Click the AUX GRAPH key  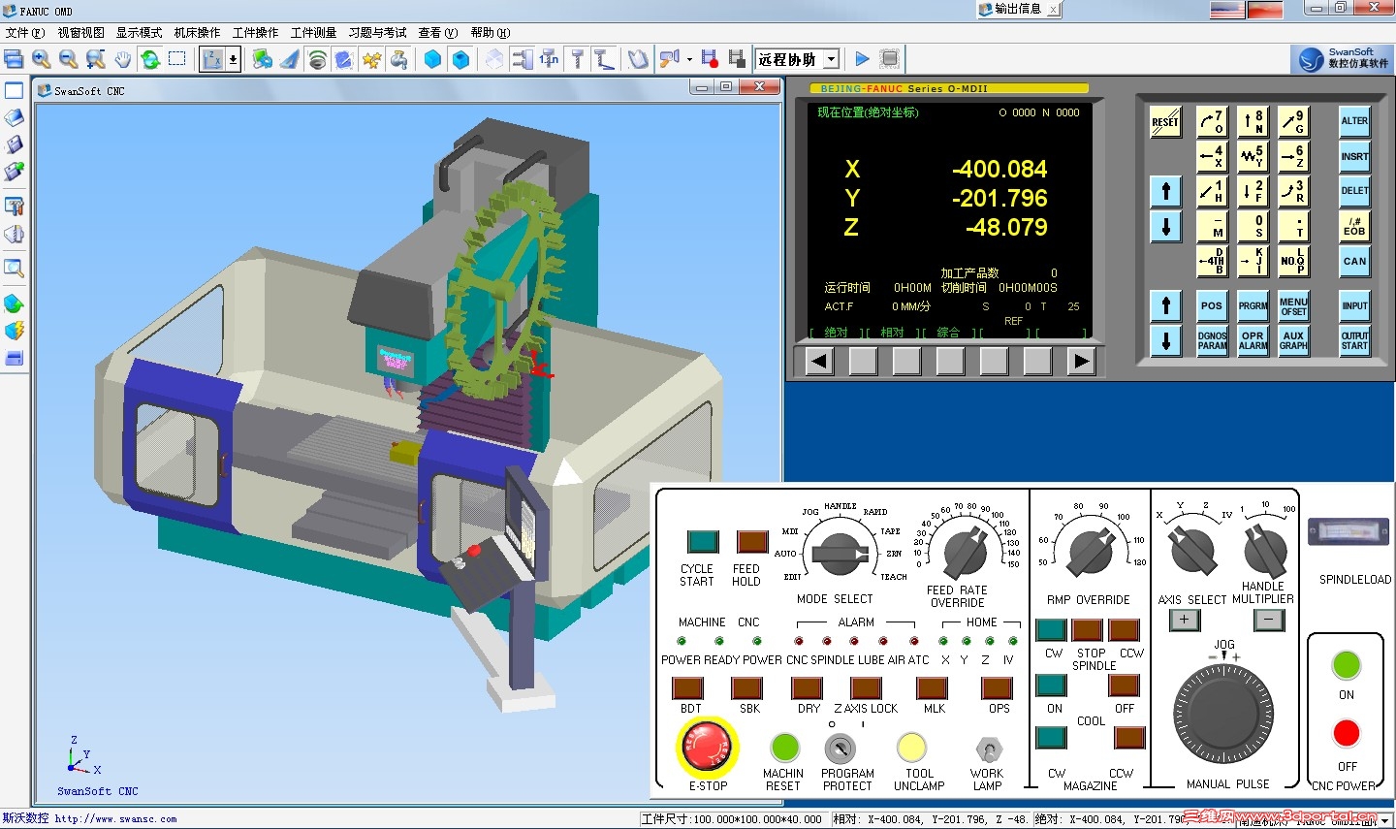(1293, 340)
